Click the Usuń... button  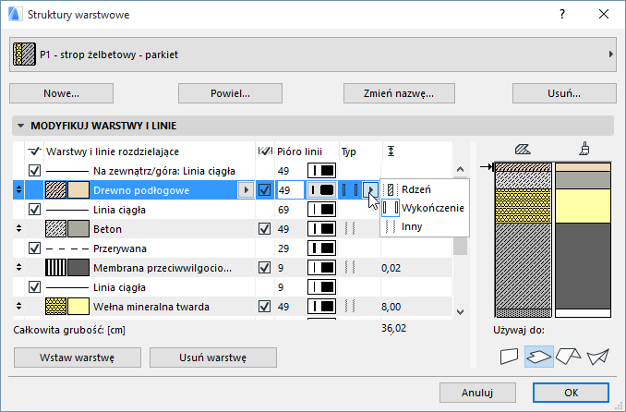point(564,93)
